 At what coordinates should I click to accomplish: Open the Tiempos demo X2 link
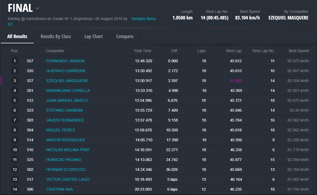click(x=143, y=19)
